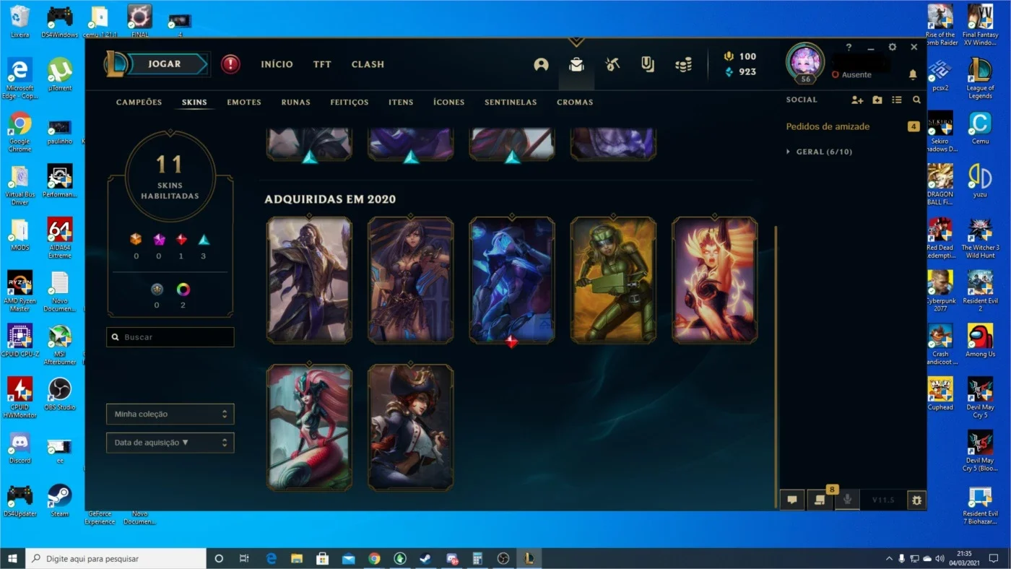Click the cyan triangle skin tier count
The image size is (1011, 569).
[x=204, y=240]
